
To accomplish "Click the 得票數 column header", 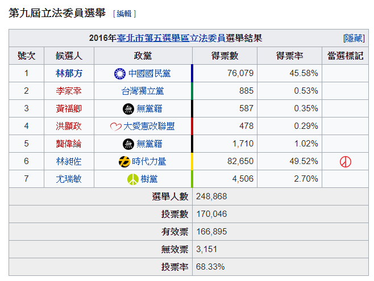I will pos(225,56).
